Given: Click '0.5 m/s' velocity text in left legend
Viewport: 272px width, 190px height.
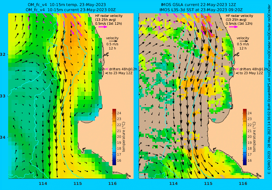Looking at the screenshot, I should 112,44.
